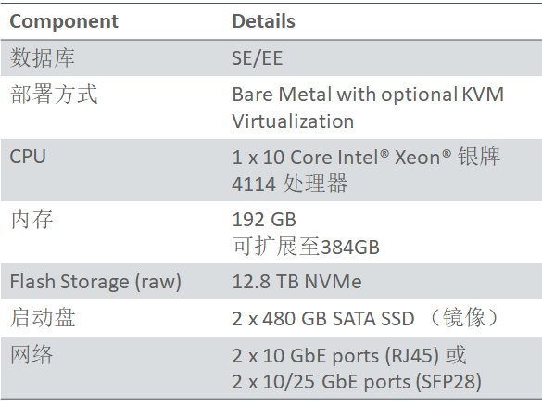Image resolution: width=542 pixels, height=407 pixels.
Task: Select the 部署方式 row label
Action: point(54,94)
